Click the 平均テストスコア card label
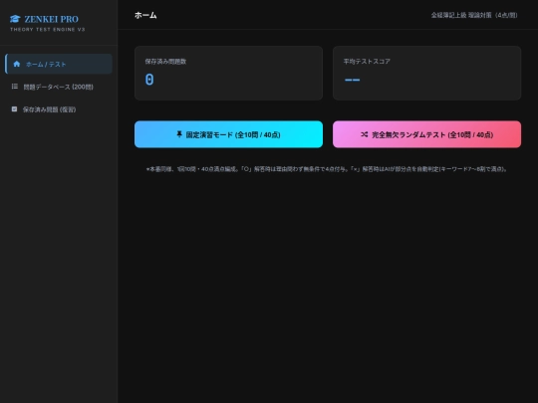 [x=367, y=62]
